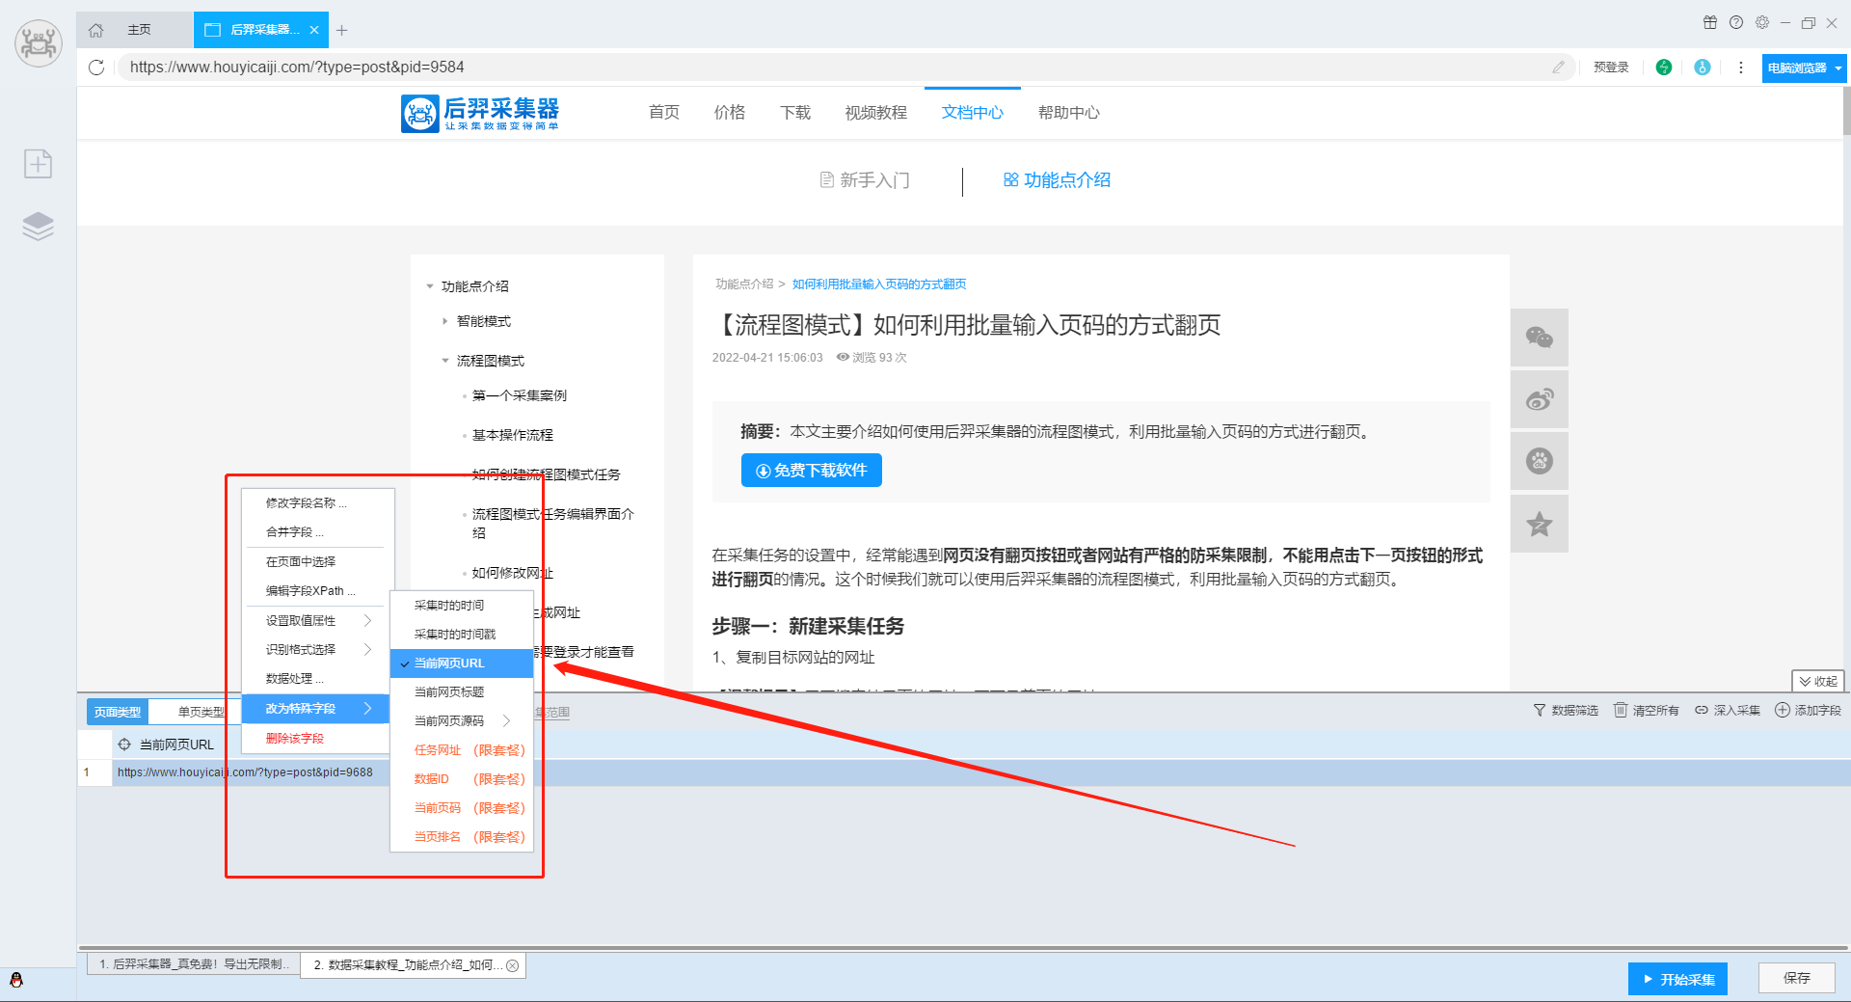Click the 深入采集 link icon
Screen dimensions: 1851x1002
point(1702,710)
